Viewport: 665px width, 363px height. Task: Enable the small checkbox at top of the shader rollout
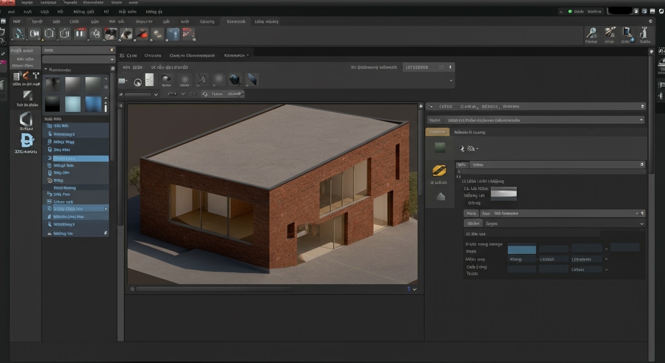(x=458, y=171)
